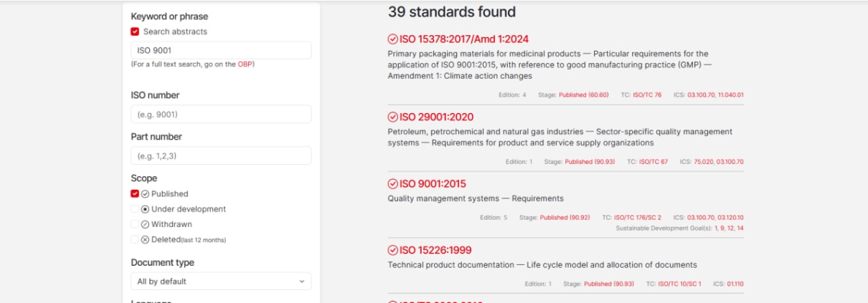Click the check icon beside ISO 15226:1999
The image size is (868, 303).
[x=392, y=251]
